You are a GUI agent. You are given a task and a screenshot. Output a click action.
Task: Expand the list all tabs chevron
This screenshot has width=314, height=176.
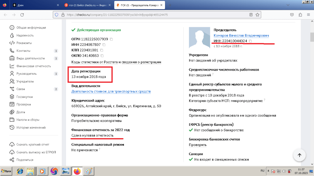pos(287,5)
